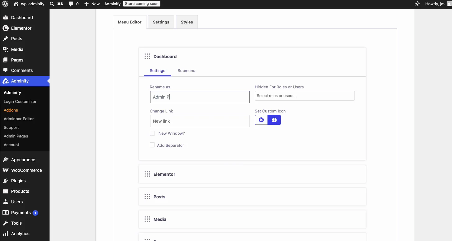The image size is (452, 241).
Task: Remove custom icon with X button
Action: point(261,120)
